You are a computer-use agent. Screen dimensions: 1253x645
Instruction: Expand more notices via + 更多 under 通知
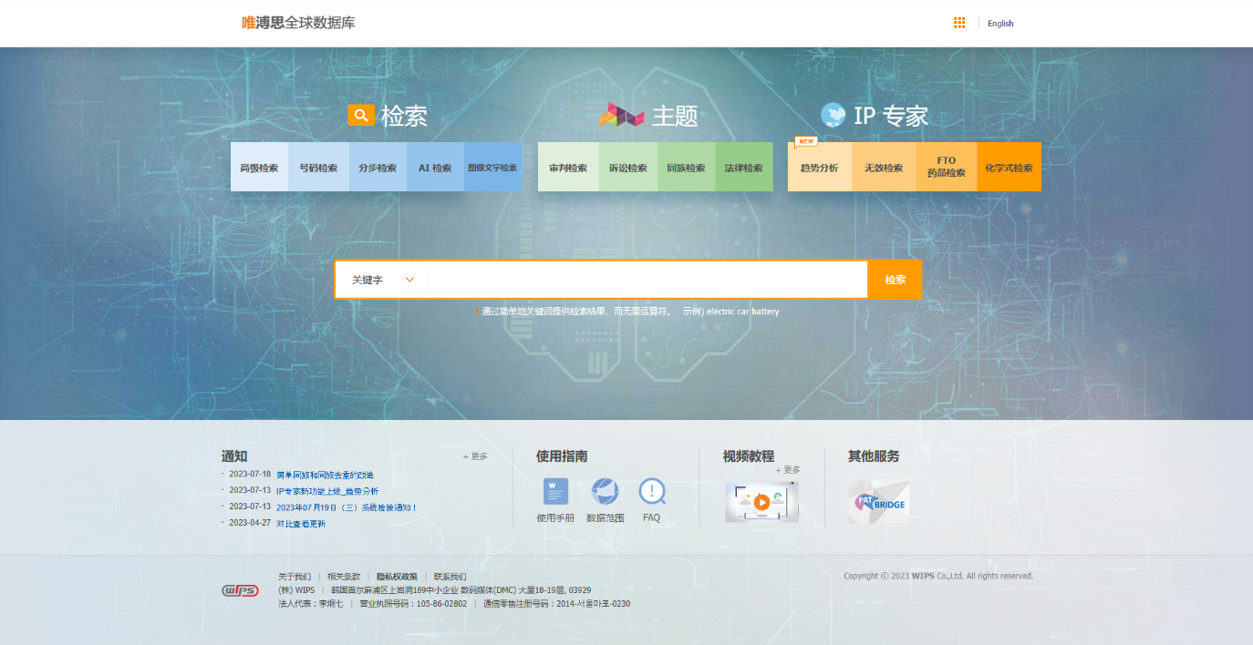[475, 456]
